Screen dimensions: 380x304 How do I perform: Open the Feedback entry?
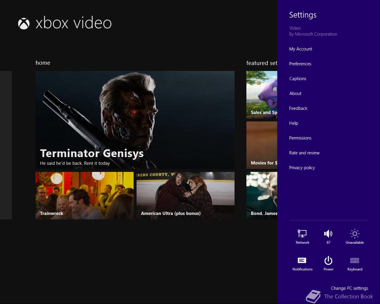click(x=298, y=108)
